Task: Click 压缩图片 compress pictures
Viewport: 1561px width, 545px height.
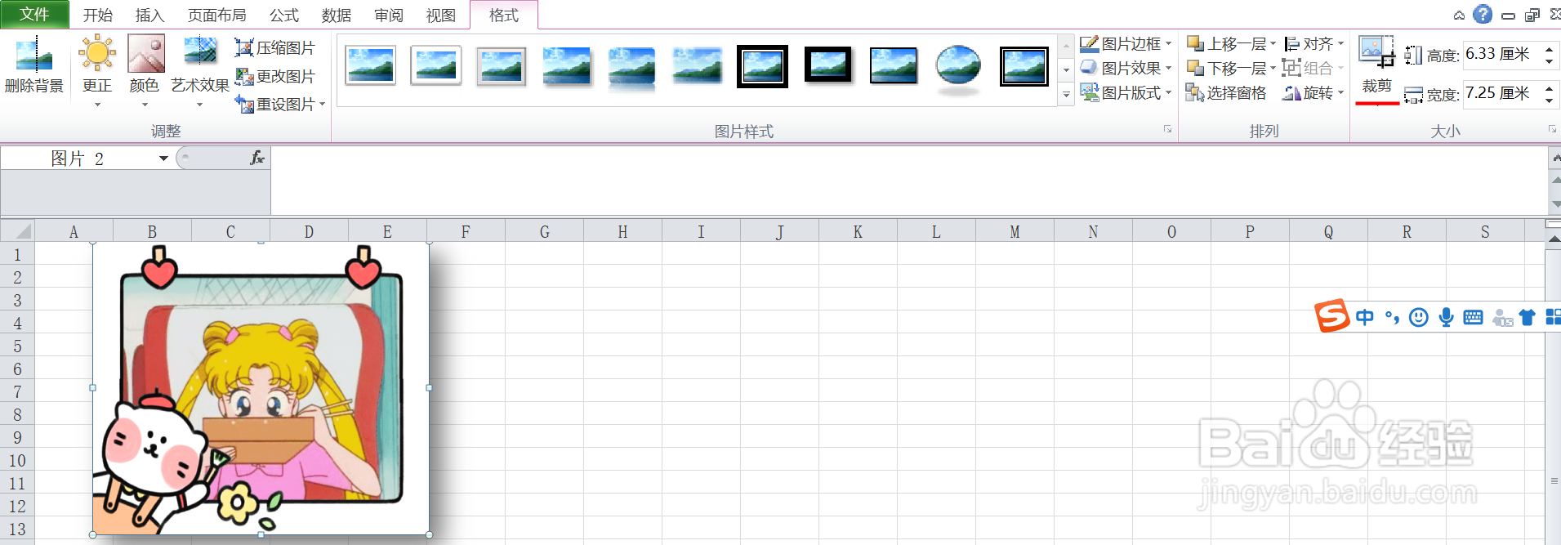Action: [274, 48]
